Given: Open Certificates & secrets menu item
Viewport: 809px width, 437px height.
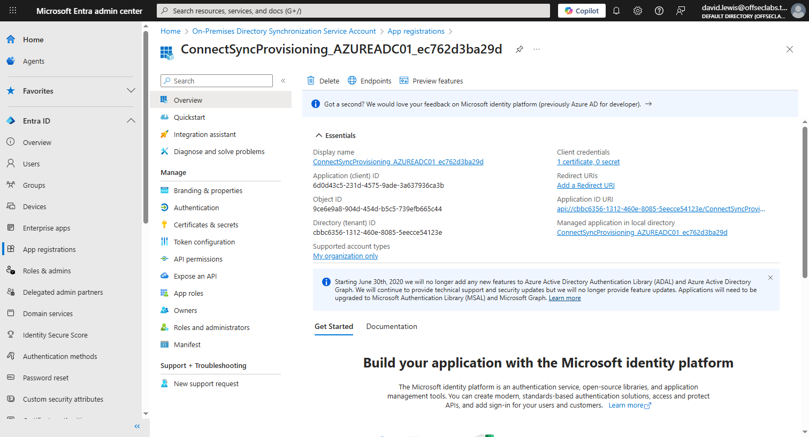Looking at the screenshot, I should coord(206,225).
